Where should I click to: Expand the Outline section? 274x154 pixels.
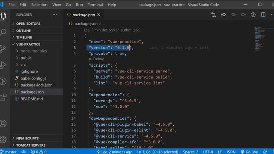[x=37, y=30]
